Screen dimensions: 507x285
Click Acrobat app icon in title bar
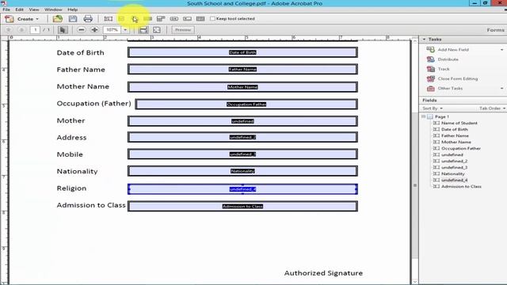3,3
